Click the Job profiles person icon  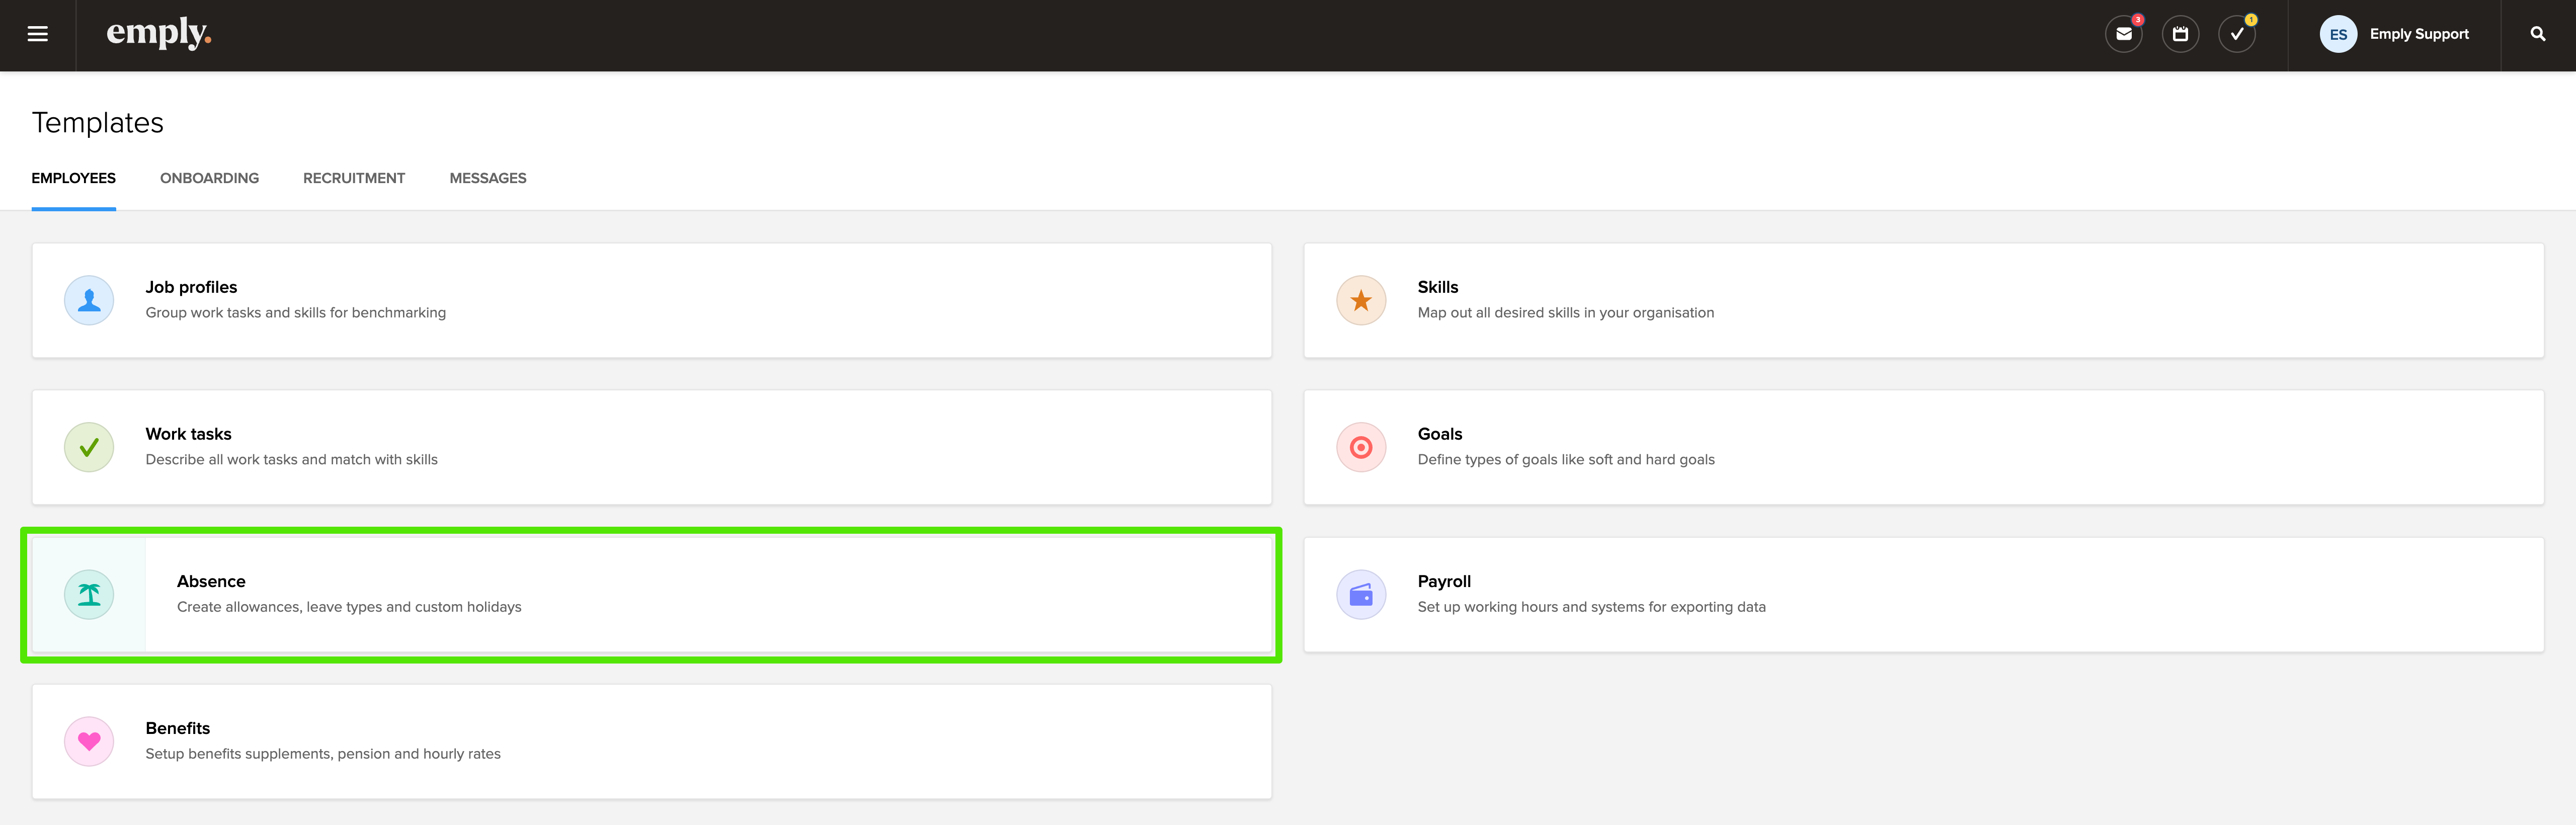tap(89, 300)
